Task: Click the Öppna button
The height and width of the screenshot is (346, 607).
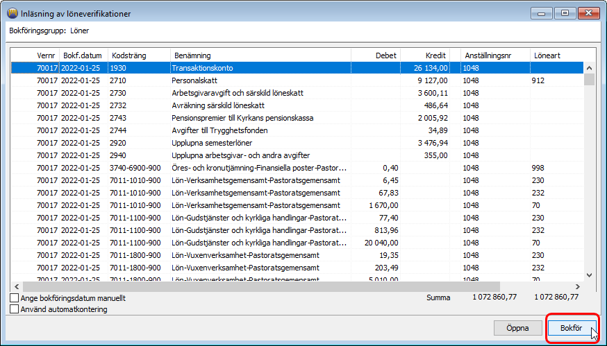Action: coord(517,328)
